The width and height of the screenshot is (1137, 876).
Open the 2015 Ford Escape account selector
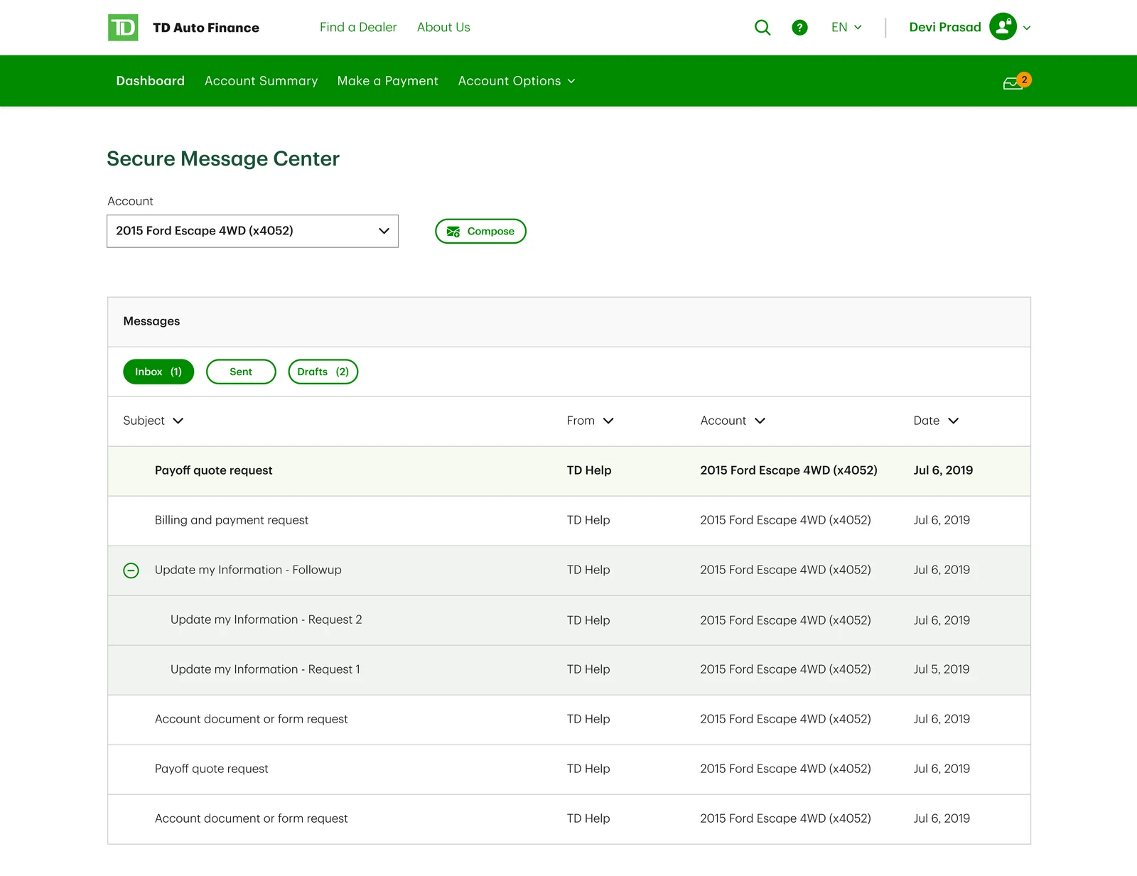click(x=252, y=231)
